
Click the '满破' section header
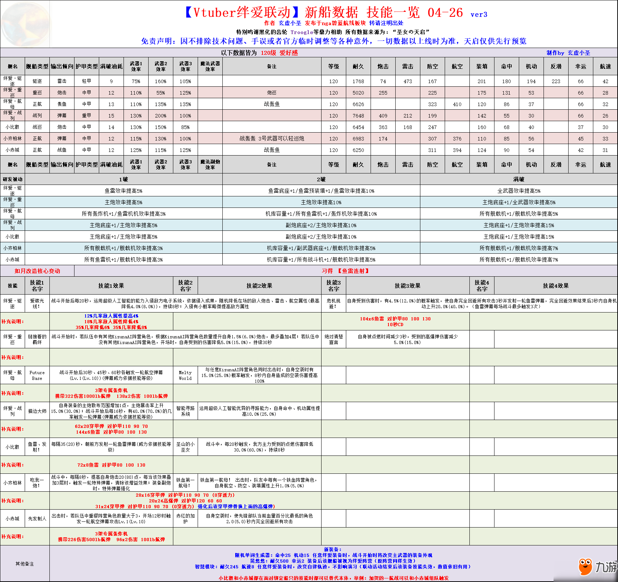(519, 179)
